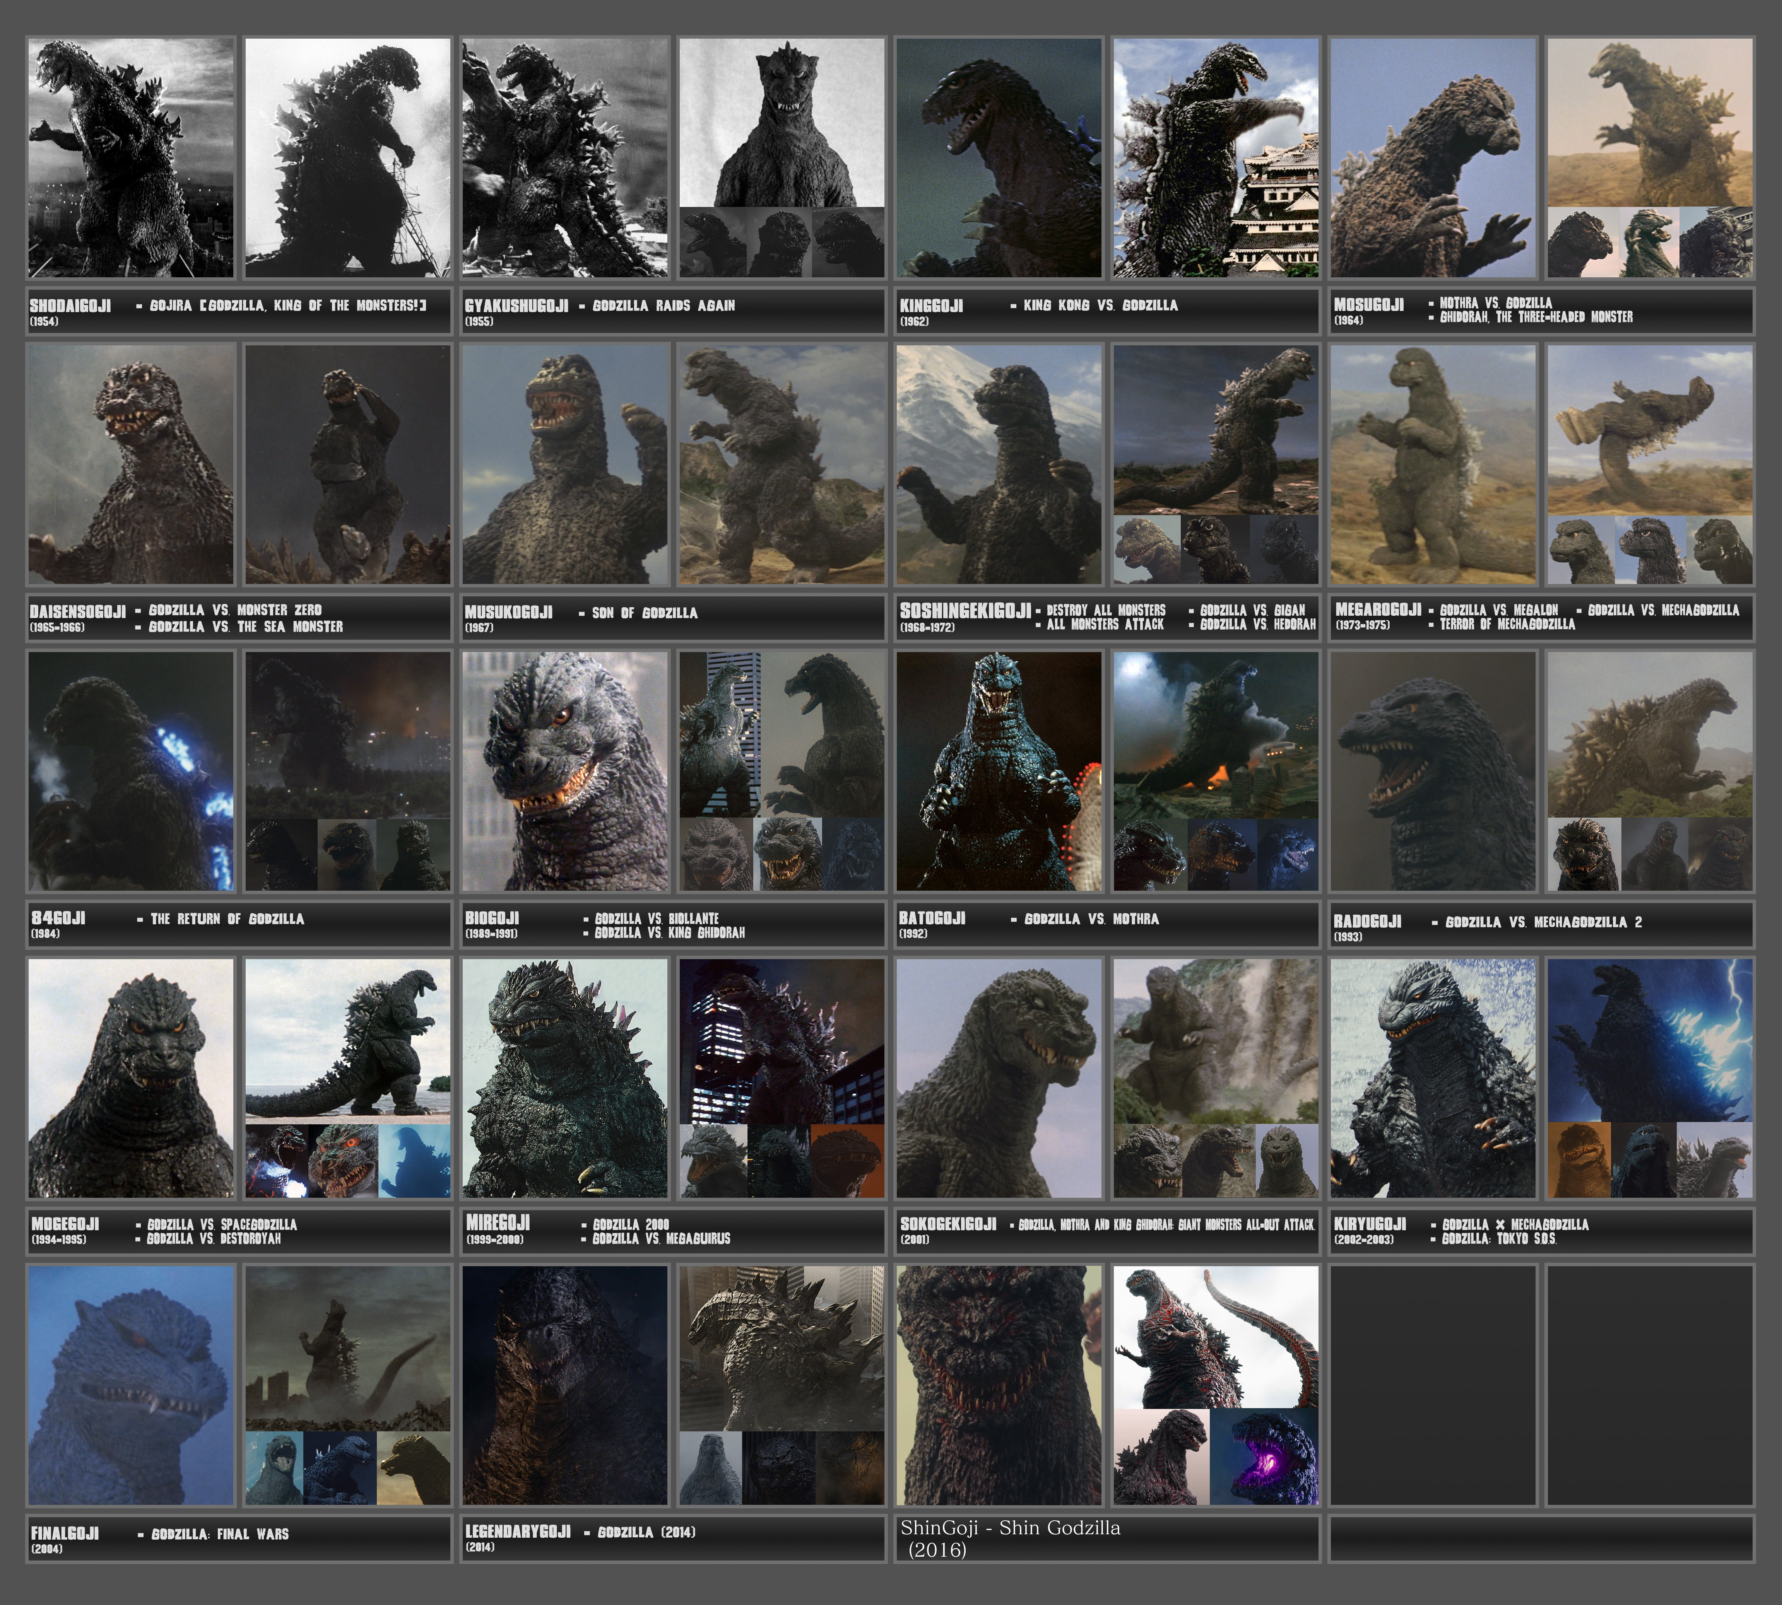Click 'Godzilla vs. Mechagodzilla 2' title

tap(1544, 922)
